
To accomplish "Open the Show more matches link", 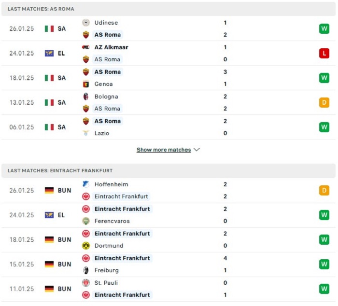I will click(x=164, y=150).
